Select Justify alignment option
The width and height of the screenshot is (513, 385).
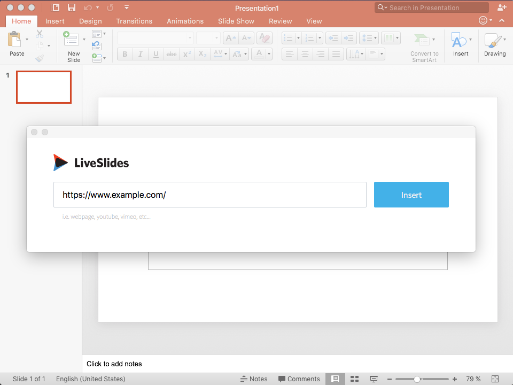tap(336, 54)
